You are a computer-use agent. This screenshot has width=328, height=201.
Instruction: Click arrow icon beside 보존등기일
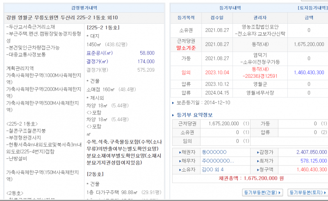(x=173, y=102)
